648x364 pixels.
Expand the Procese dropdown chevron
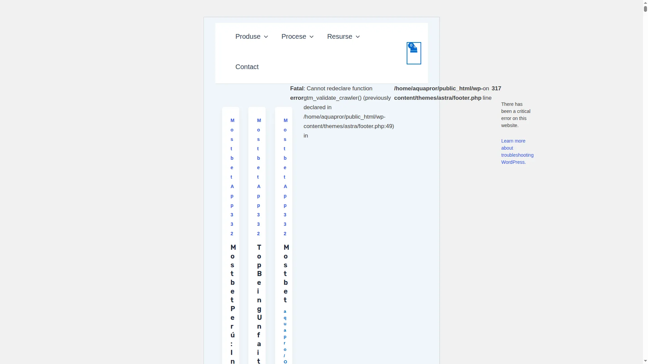(312, 37)
